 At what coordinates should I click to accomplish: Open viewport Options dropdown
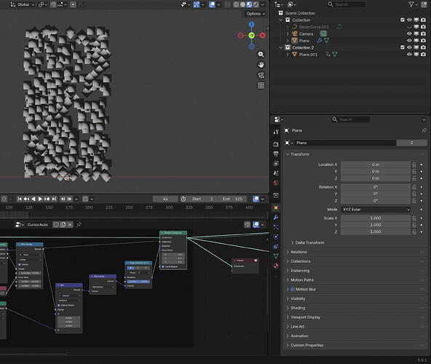coord(256,14)
